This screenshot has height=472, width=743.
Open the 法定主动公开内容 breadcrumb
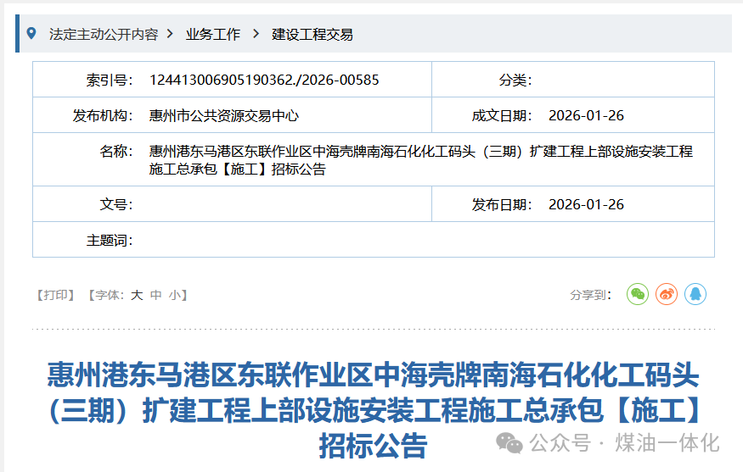click(x=104, y=35)
